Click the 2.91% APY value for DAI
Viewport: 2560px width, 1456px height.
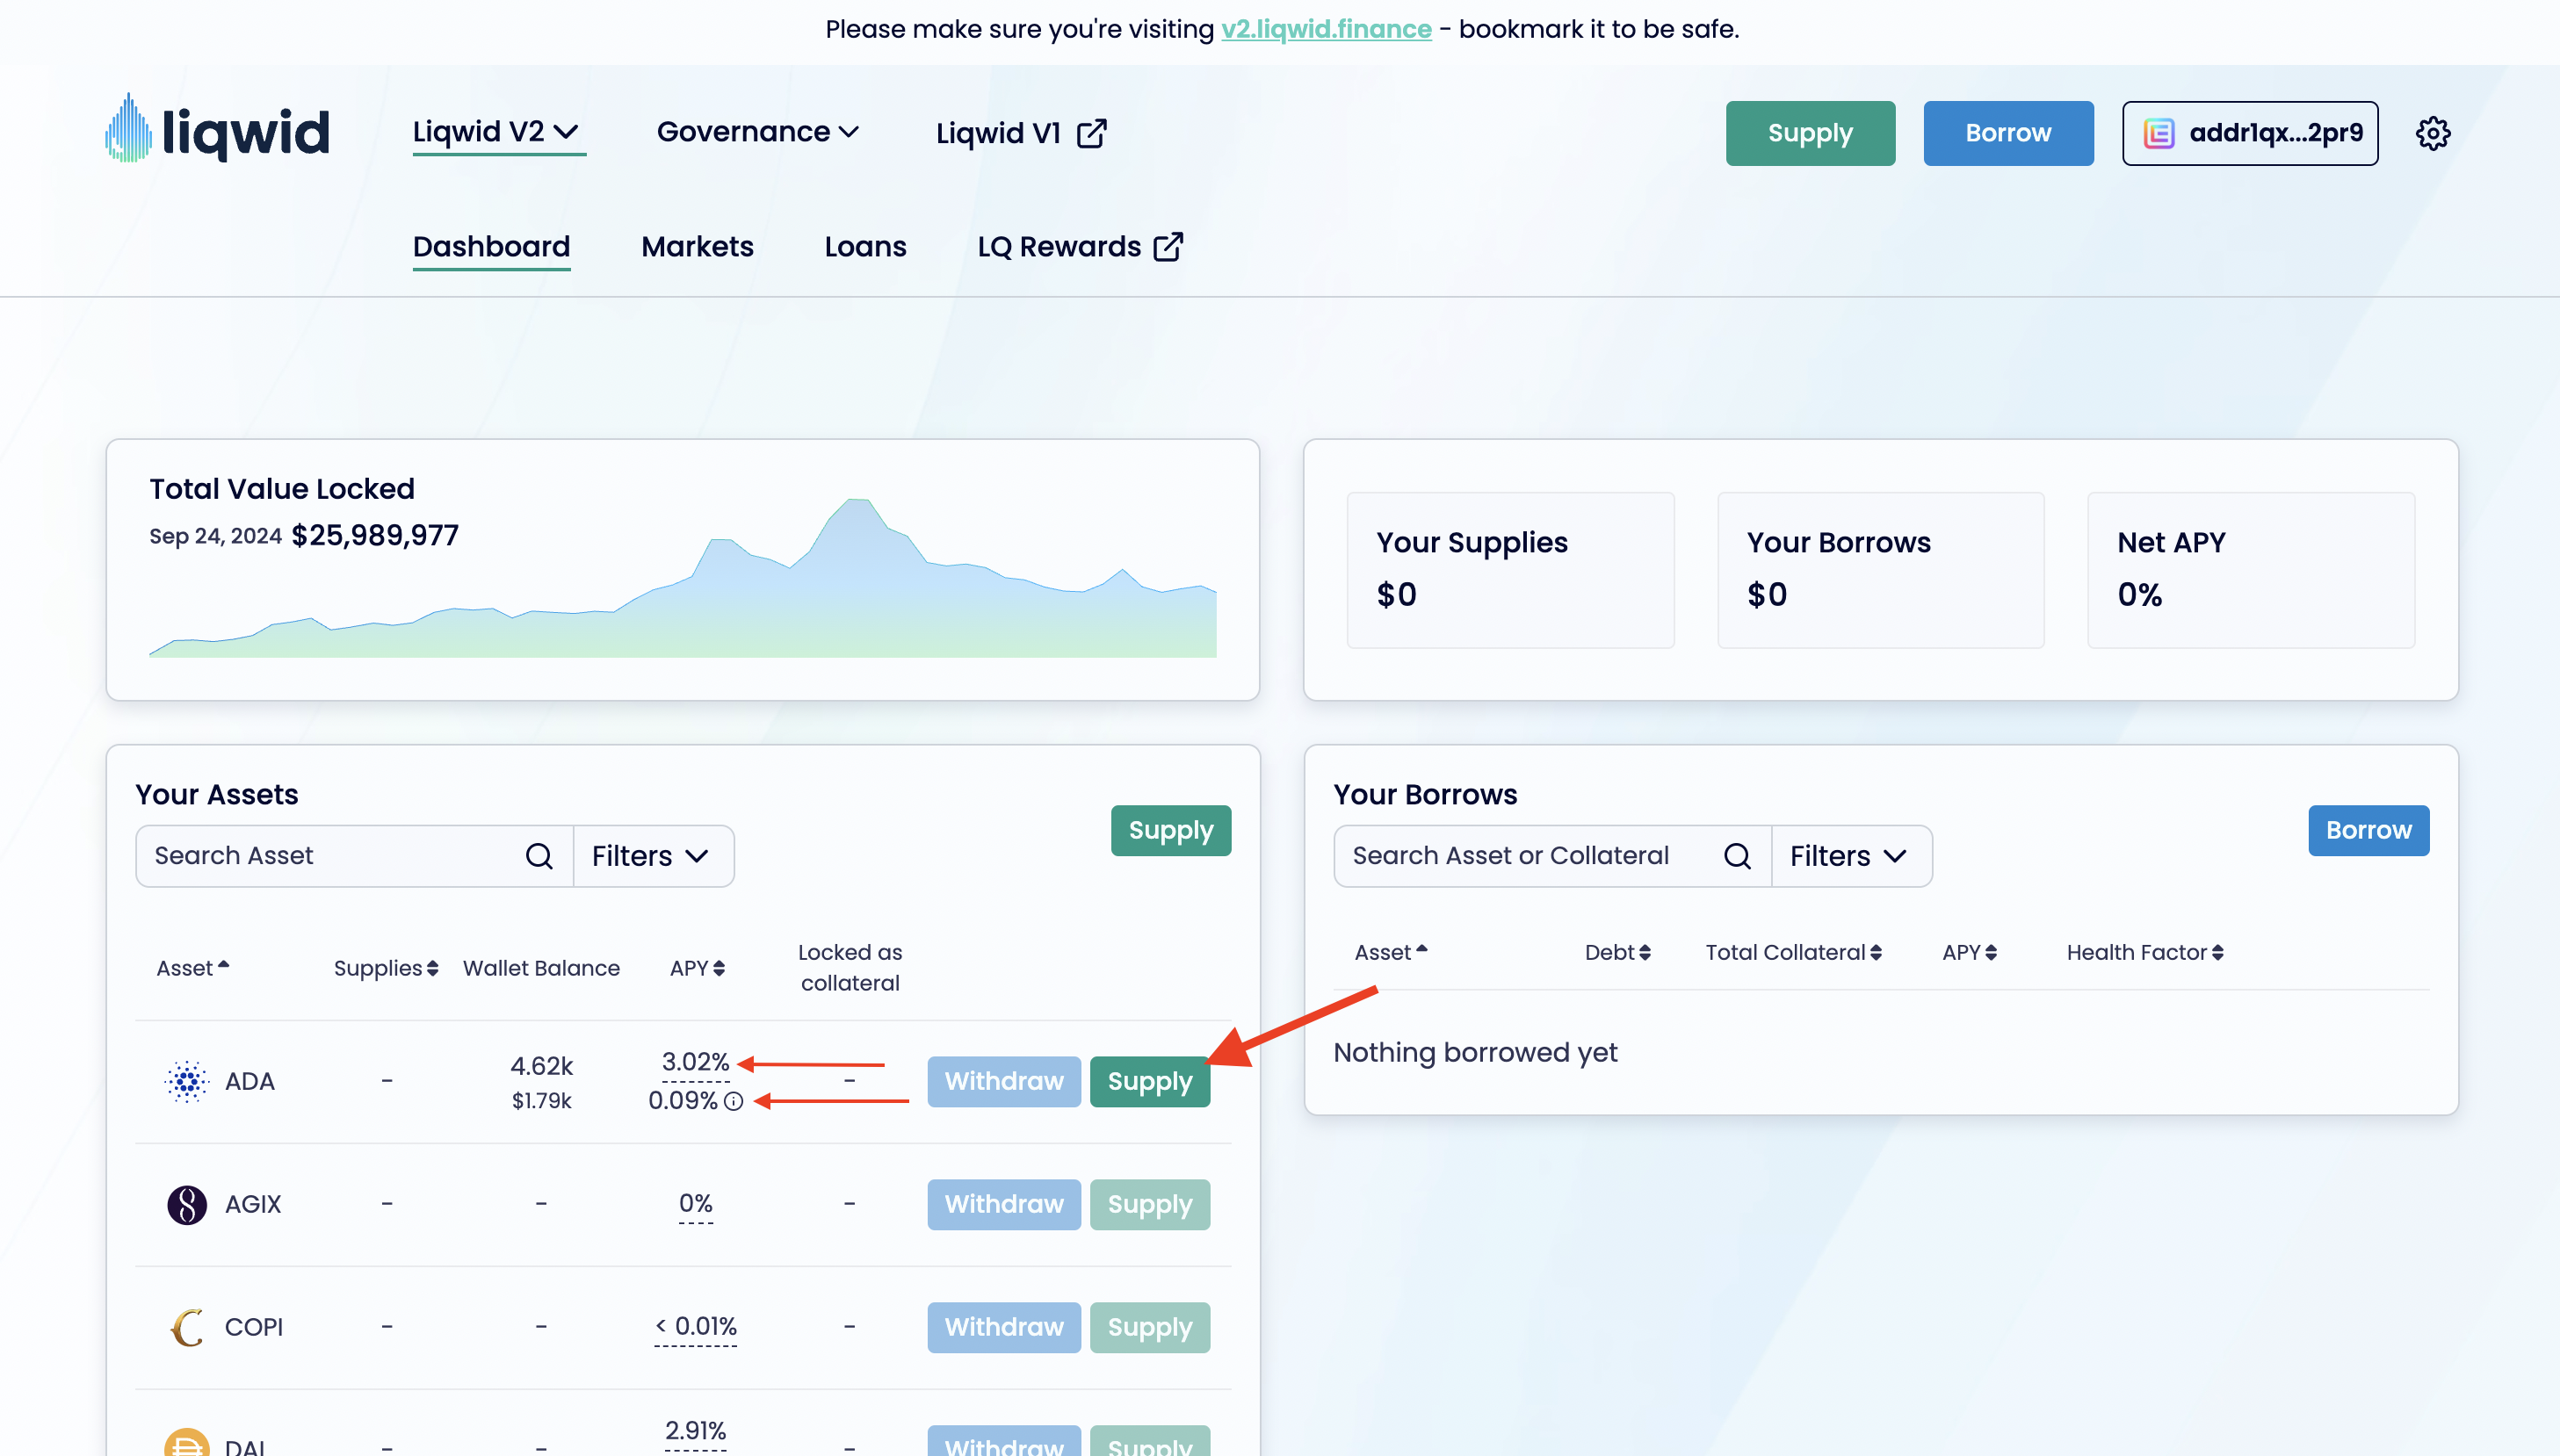click(x=695, y=1431)
